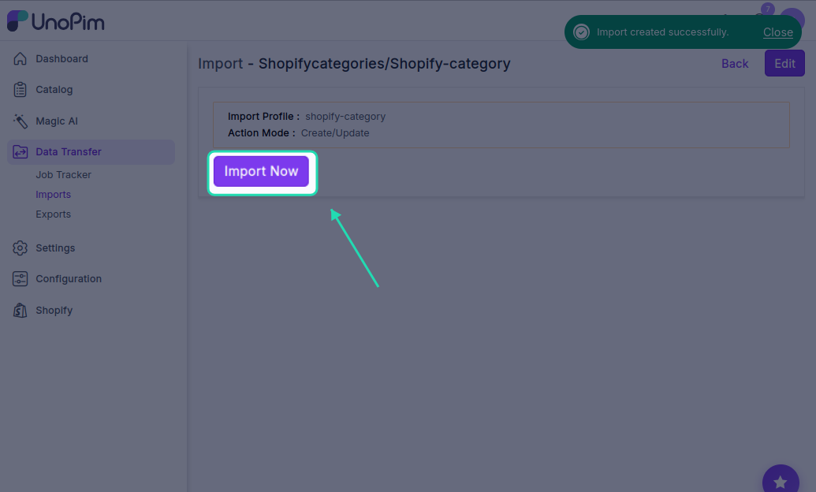Click the 'Create/Update' action mode value
This screenshot has height=492, width=816.
point(335,133)
